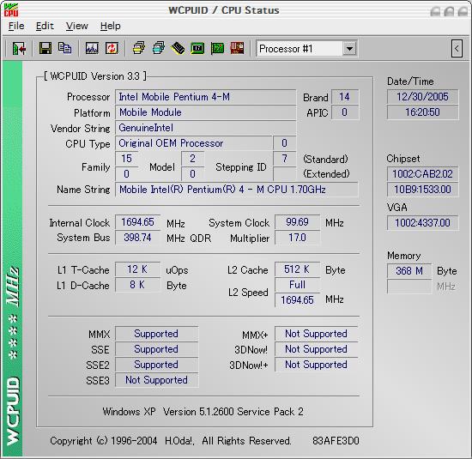Collapse the side panel with arrow button
The width and height of the screenshot is (472, 459).
click(457, 48)
